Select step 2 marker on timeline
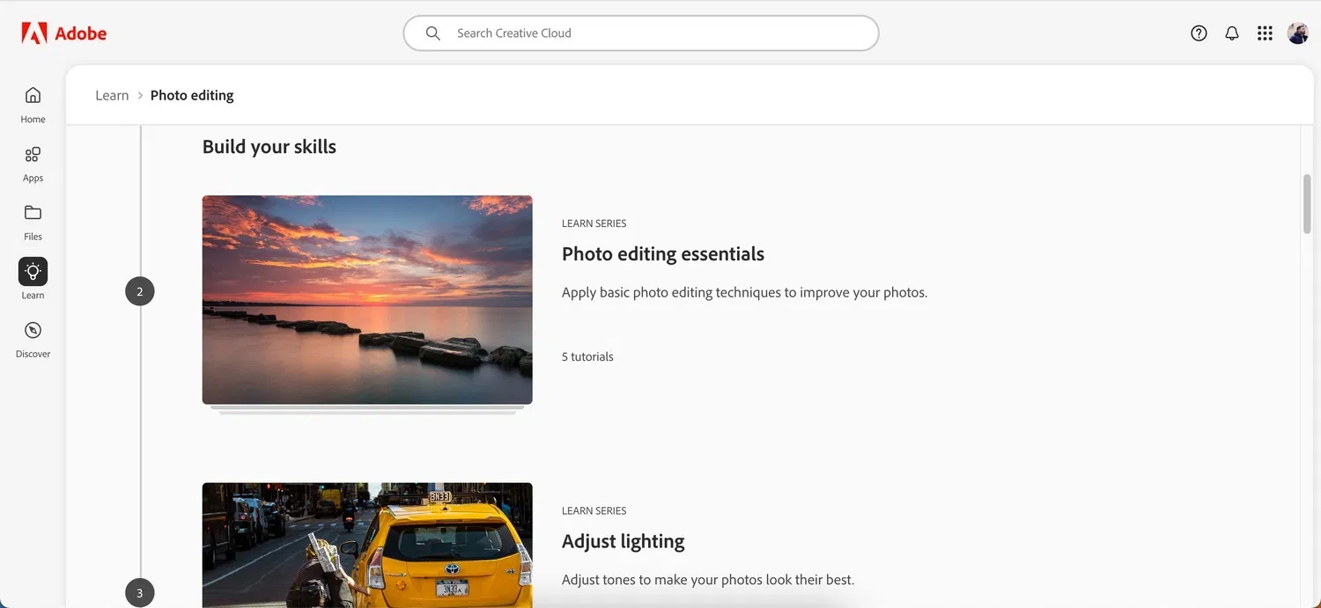1321x608 pixels. tap(140, 291)
